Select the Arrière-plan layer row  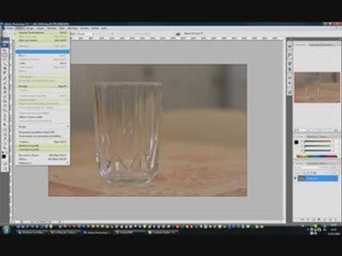point(318,178)
